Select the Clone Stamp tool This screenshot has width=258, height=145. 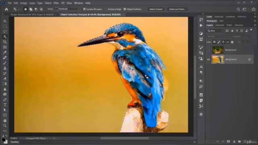(5, 68)
